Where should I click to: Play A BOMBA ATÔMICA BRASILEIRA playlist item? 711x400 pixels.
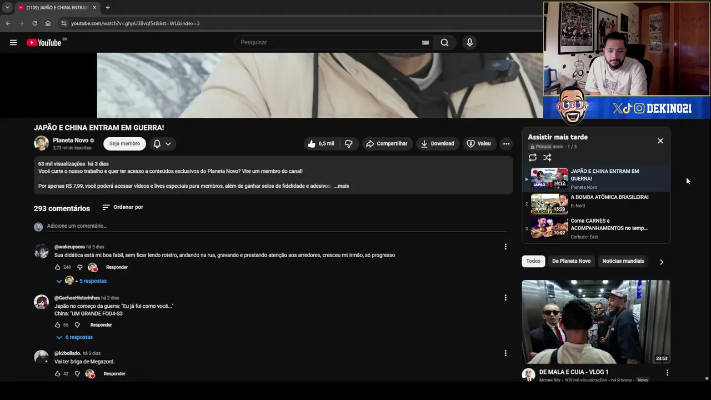[x=596, y=203]
